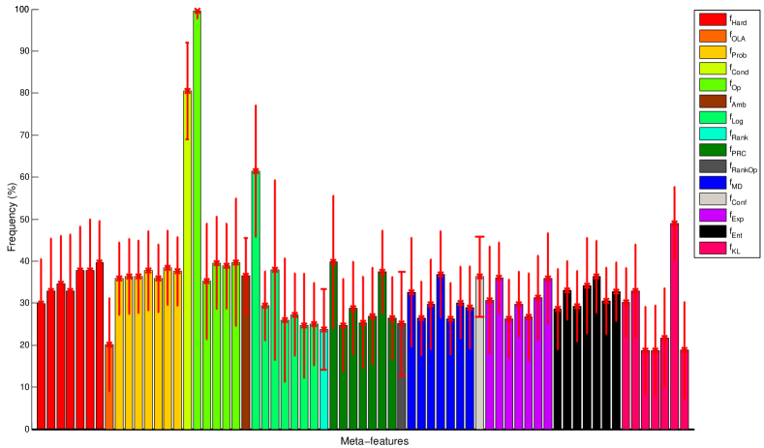
Task: Select the fLog legend label text
Action: point(736,119)
